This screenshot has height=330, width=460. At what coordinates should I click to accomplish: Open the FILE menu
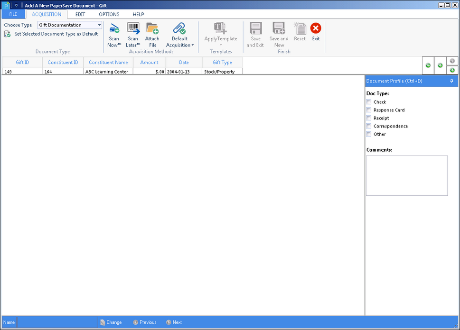(x=13, y=14)
